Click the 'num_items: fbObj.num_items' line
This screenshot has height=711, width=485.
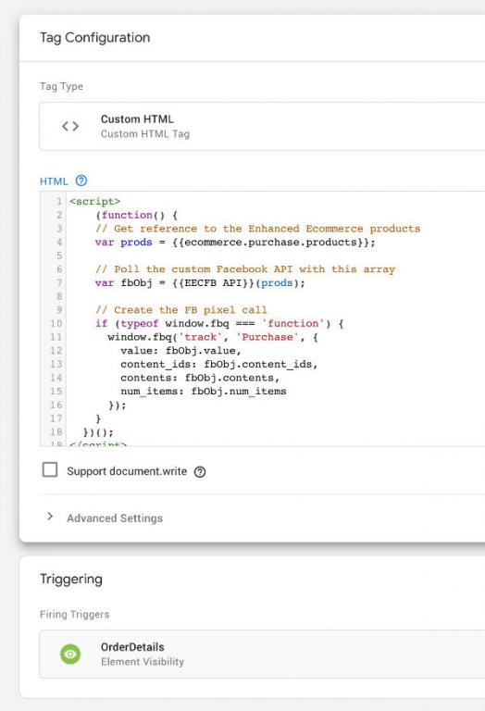[203, 392]
